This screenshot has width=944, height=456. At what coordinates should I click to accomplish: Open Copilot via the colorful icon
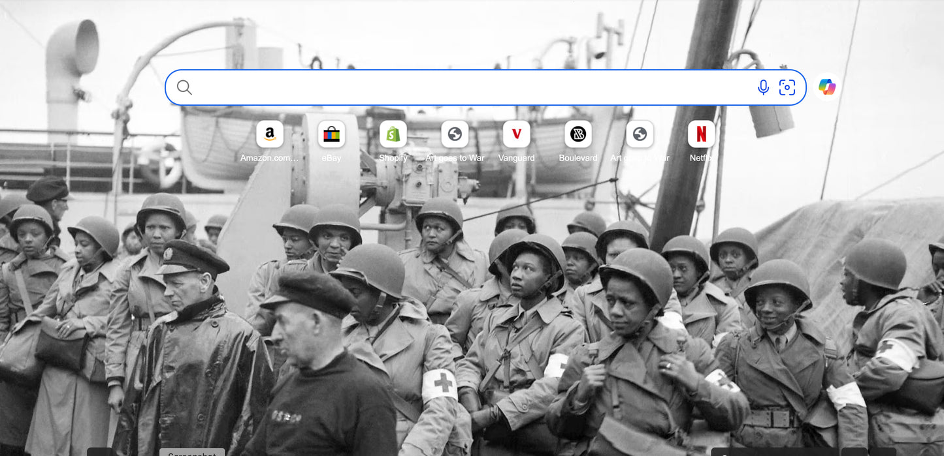tap(827, 87)
